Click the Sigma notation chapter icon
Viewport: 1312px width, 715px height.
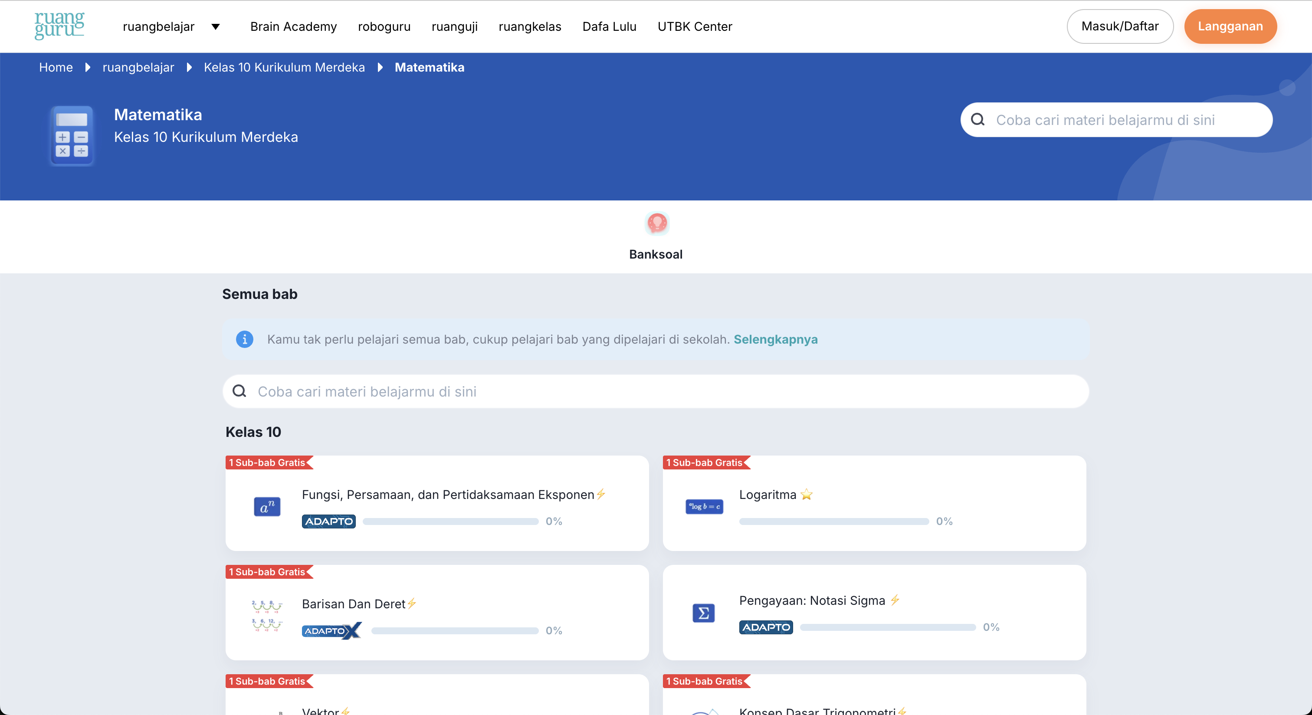coord(703,613)
